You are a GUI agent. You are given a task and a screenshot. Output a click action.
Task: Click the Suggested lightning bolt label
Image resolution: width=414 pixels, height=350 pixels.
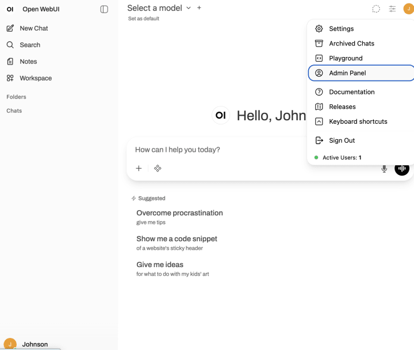coord(148,198)
